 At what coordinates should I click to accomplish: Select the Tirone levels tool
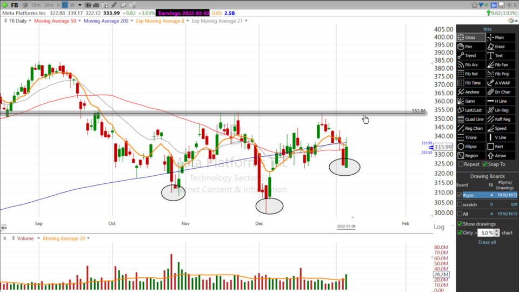tap(471, 137)
